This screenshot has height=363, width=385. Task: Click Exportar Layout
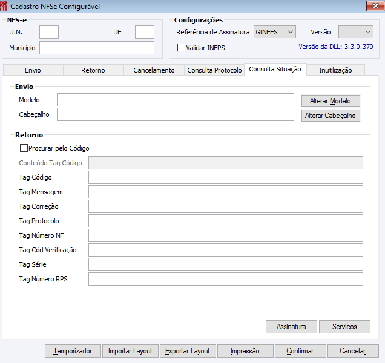coord(188,351)
